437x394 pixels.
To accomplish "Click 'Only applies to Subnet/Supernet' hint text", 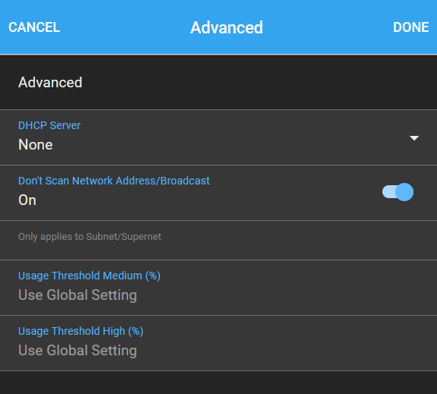I will point(90,237).
